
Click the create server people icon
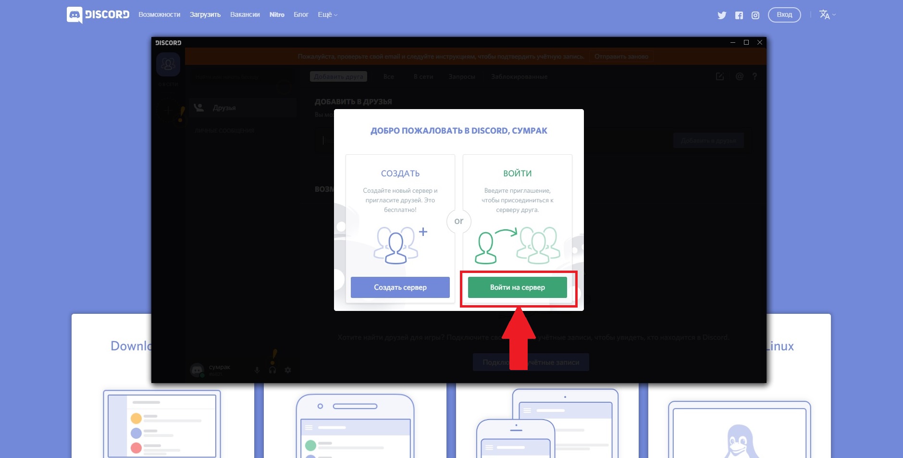coord(400,245)
